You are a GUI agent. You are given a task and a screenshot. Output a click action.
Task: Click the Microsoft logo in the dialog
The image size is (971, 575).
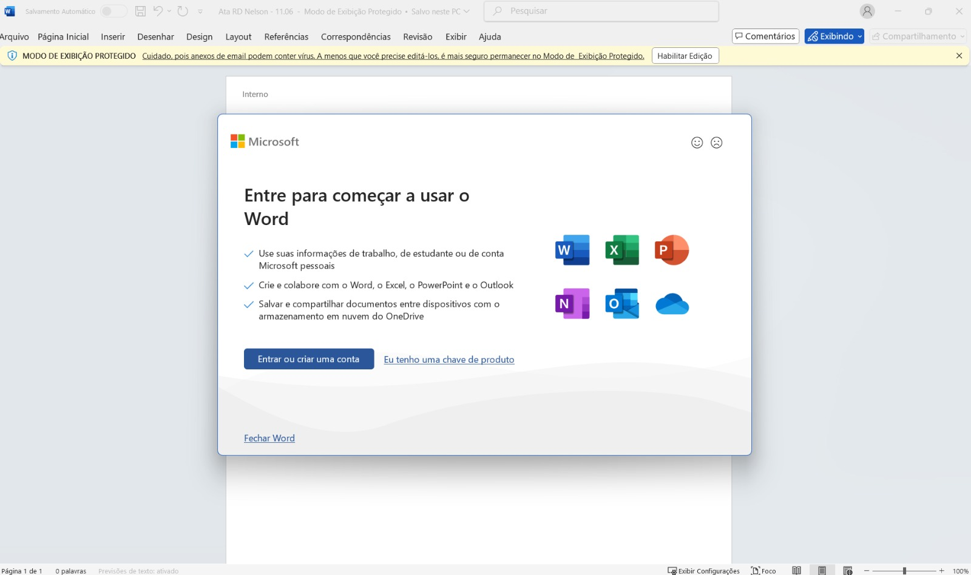[265, 141]
